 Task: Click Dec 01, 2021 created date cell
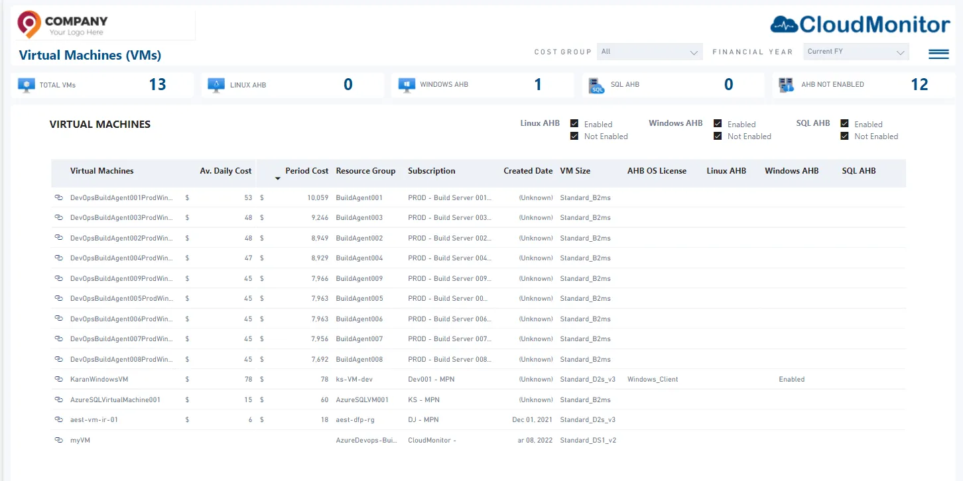click(533, 420)
